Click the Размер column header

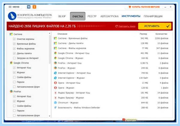(x=143, y=34)
